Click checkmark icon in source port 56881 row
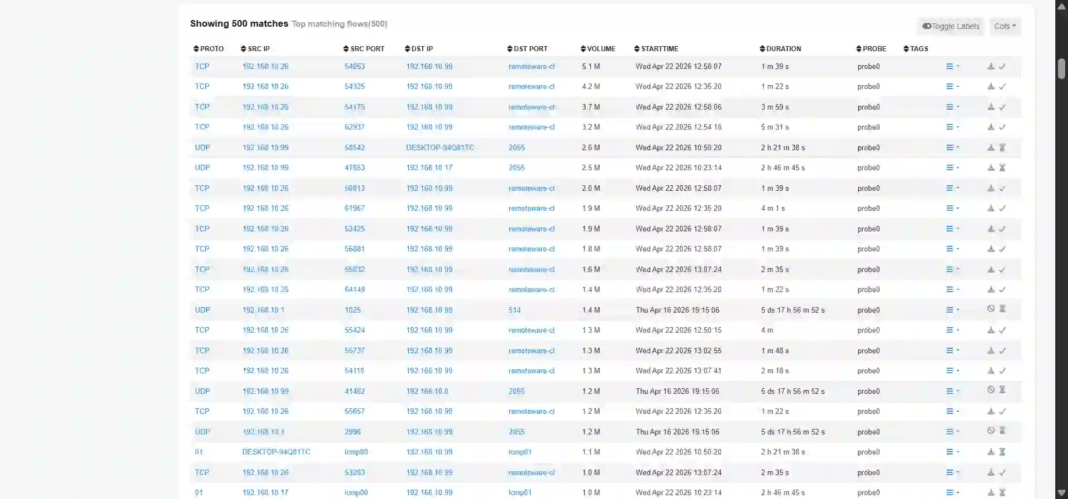1068x499 pixels. tap(1002, 249)
